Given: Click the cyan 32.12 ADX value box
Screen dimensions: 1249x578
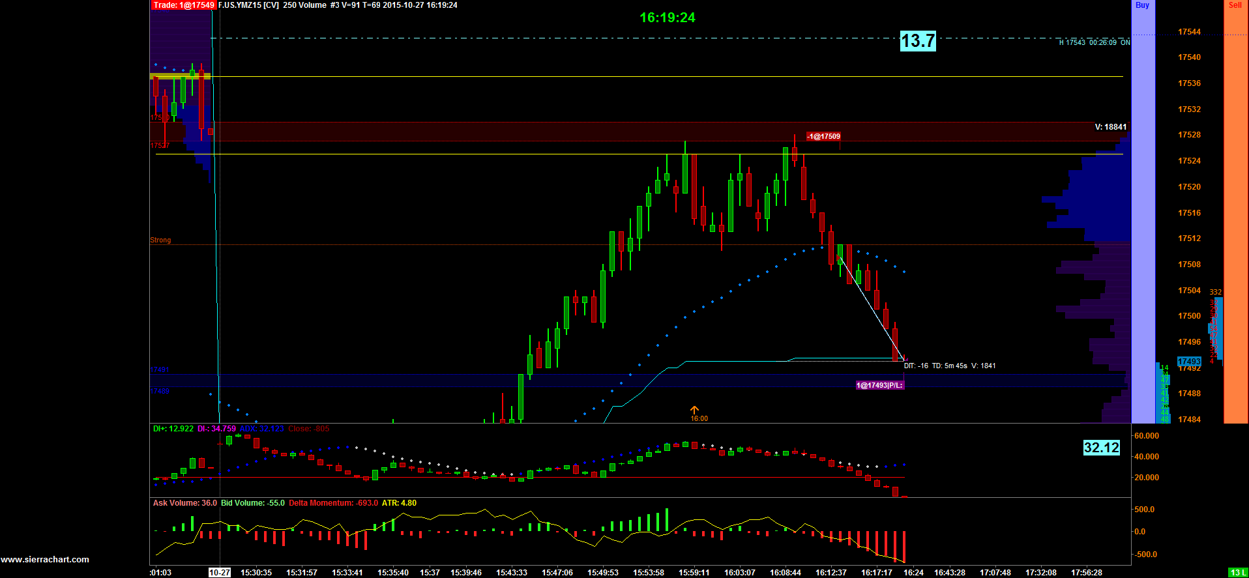Looking at the screenshot, I should (x=1102, y=448).
